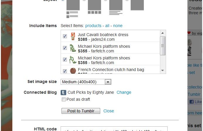
Task: Select all items link
Action: [107, 26]
